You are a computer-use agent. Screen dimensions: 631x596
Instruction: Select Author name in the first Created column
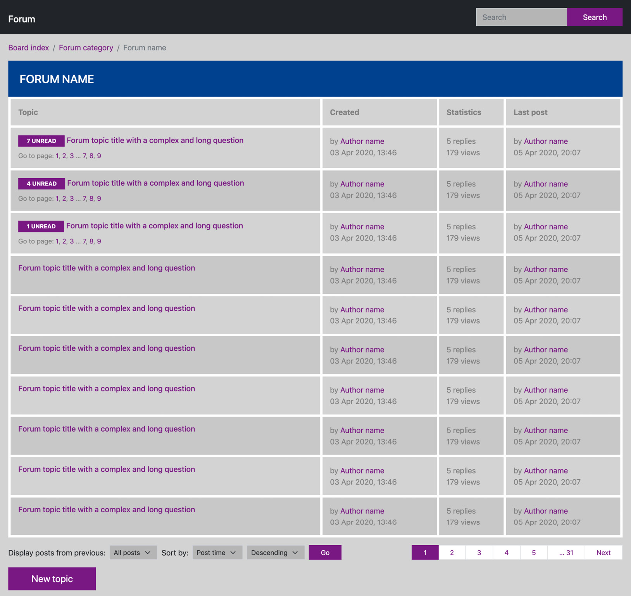(362, 141)
